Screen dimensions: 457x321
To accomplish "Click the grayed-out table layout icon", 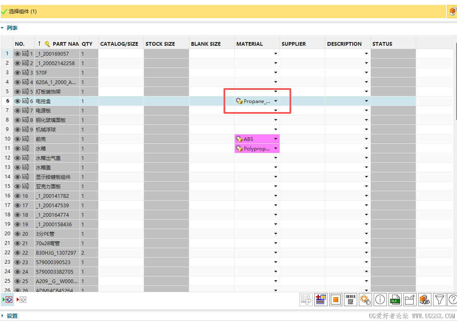I will 306,300.
